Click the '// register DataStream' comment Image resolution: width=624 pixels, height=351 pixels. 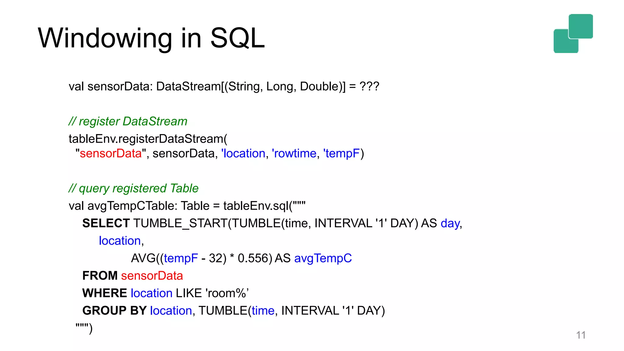(128, 121)
